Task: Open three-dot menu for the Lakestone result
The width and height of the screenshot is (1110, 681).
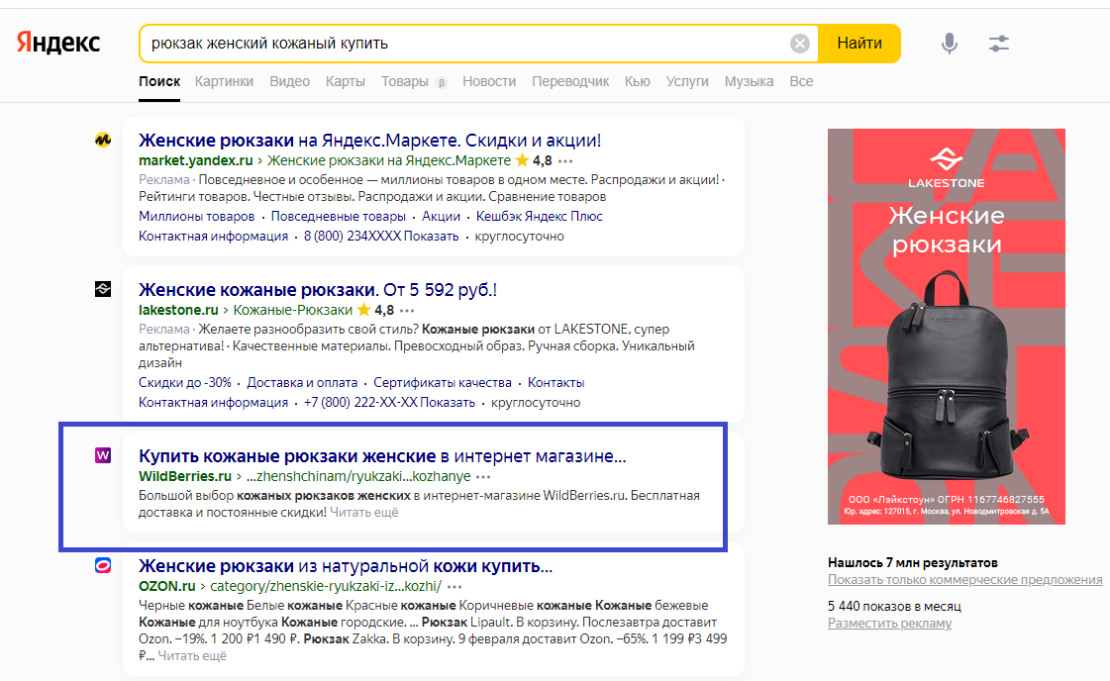Action: click(407, 310)
